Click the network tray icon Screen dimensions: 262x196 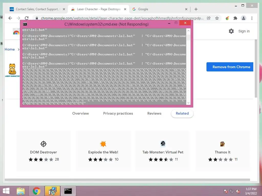point(232,191)
